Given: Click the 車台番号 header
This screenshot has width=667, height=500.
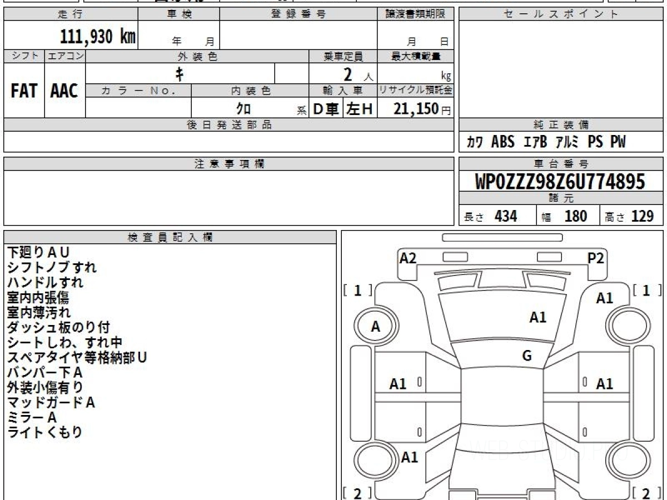Looking at the screenshot, I should pos(561,164).
